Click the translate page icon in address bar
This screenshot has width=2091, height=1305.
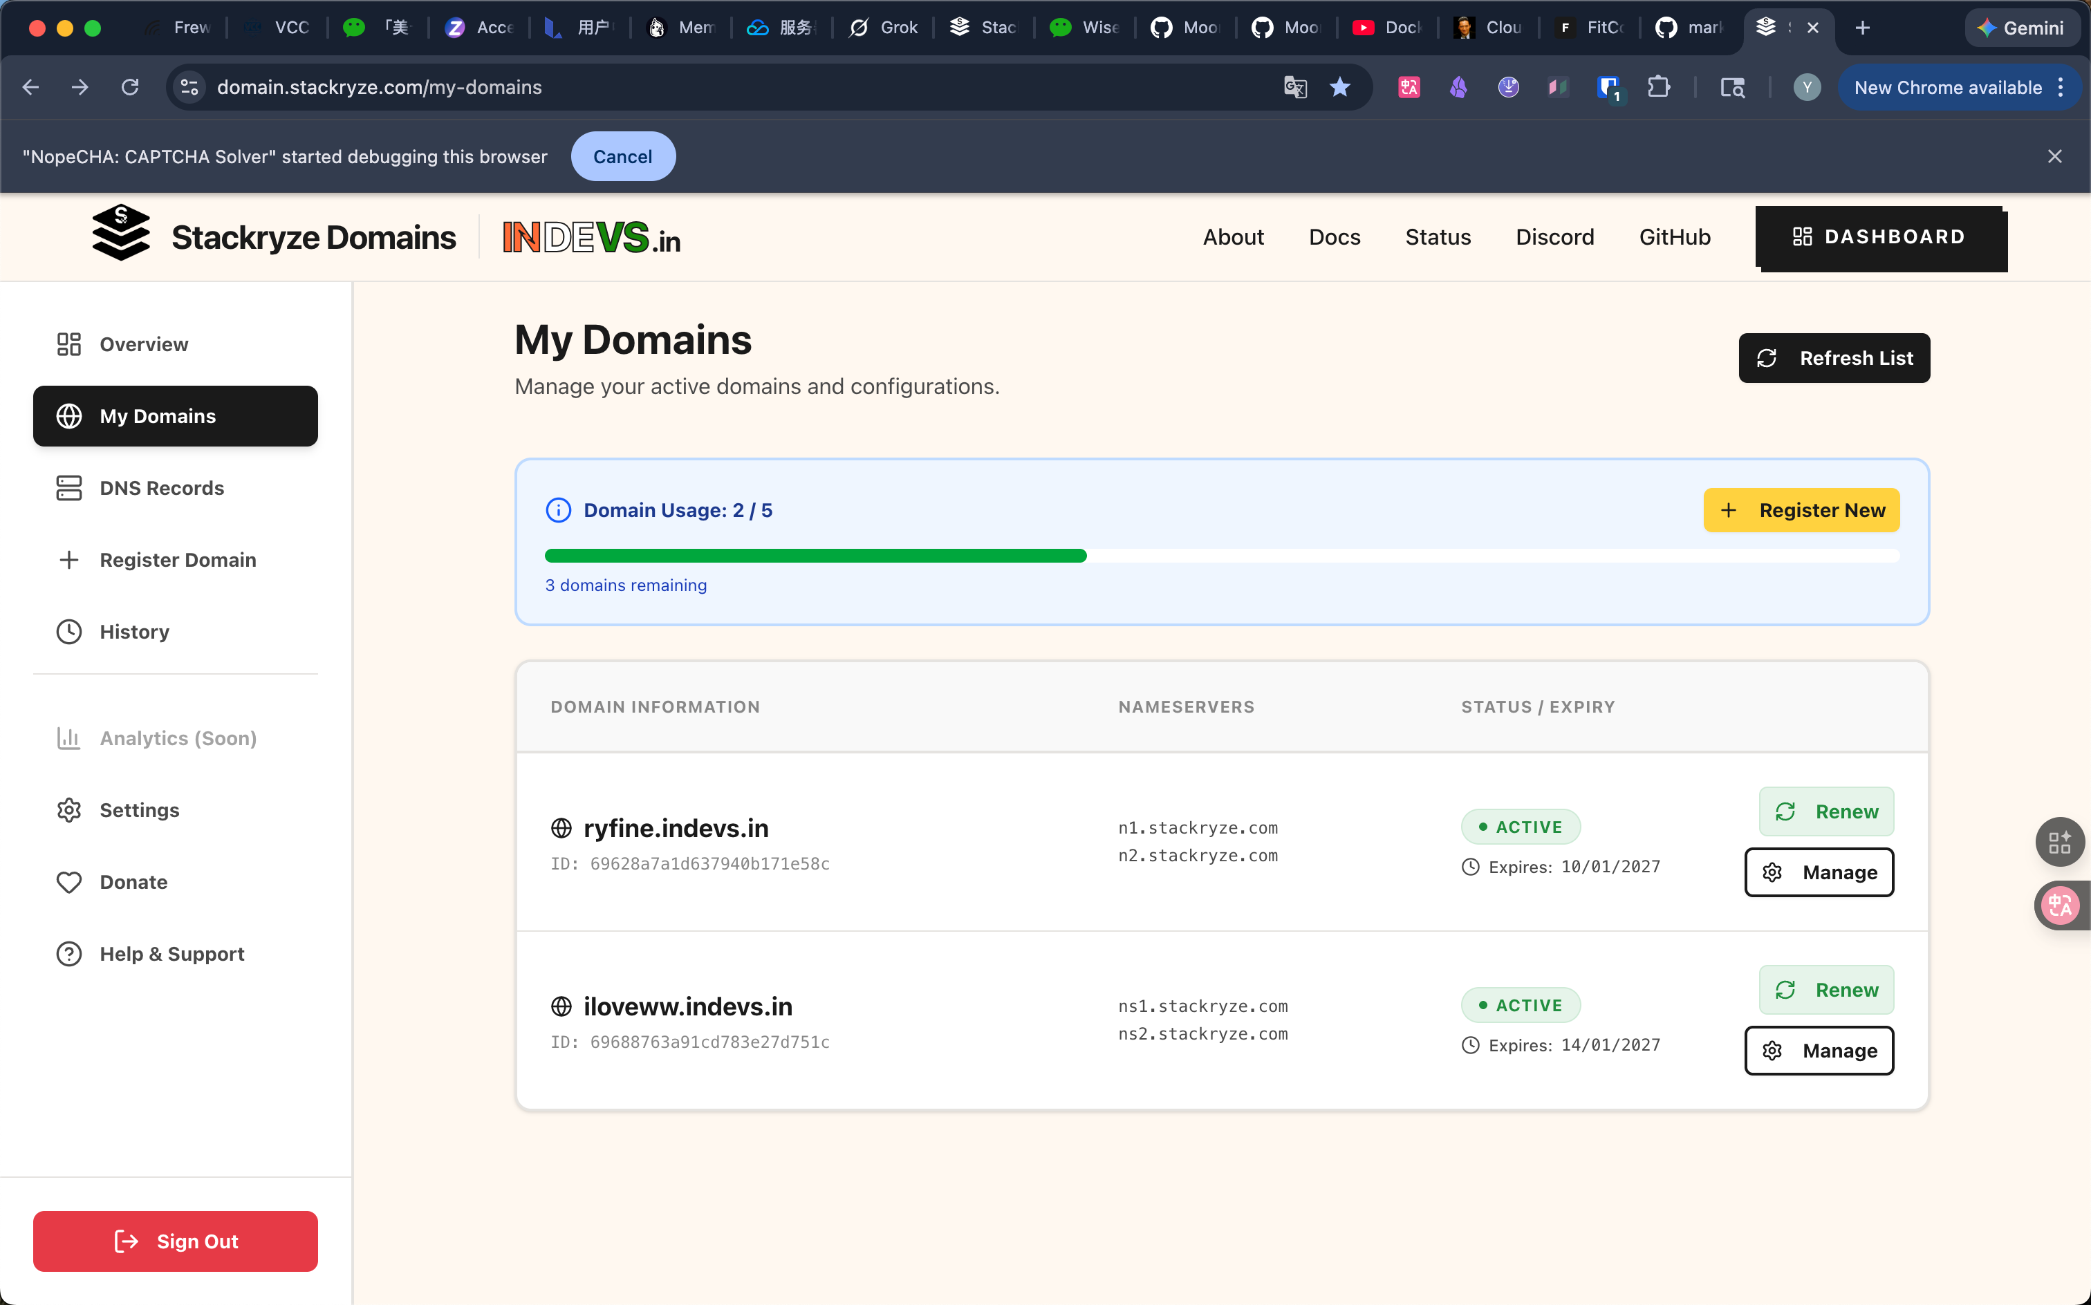click(x=1294, y=87)
